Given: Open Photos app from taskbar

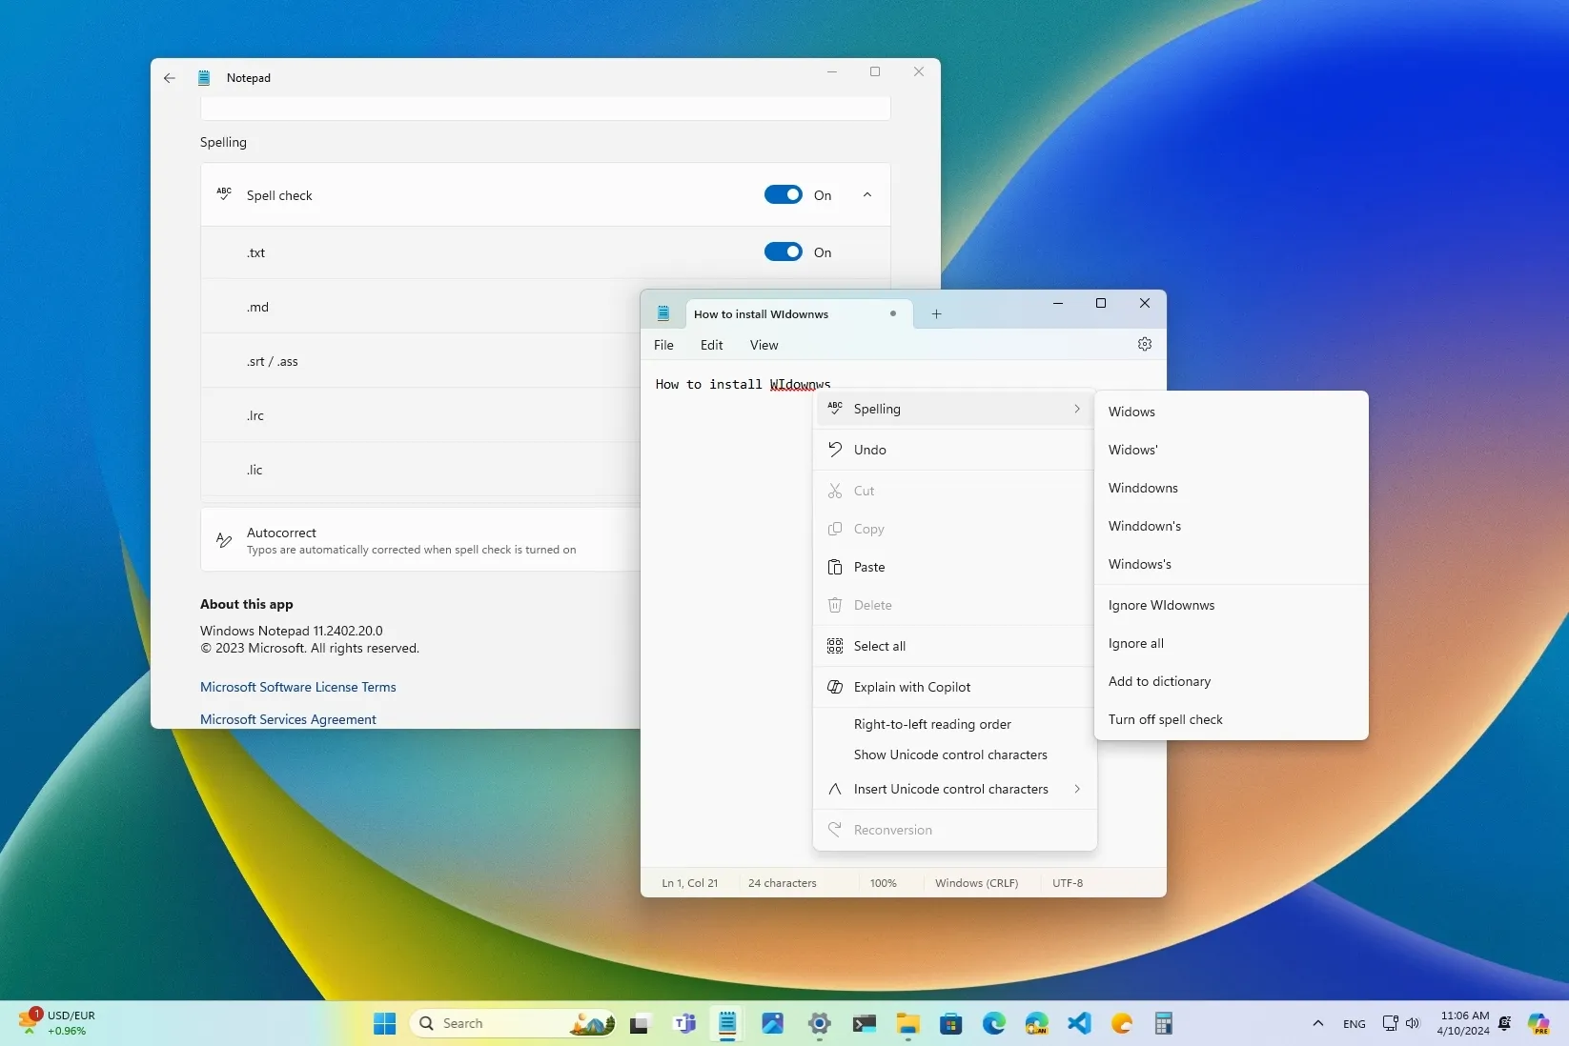Looking at the screenshot, I should (773, 1024).
